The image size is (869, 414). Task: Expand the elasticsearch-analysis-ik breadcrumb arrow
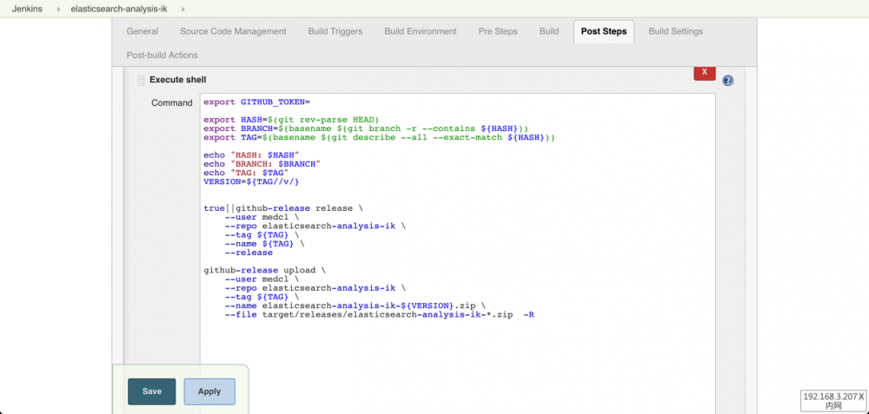tap(183, 10)
